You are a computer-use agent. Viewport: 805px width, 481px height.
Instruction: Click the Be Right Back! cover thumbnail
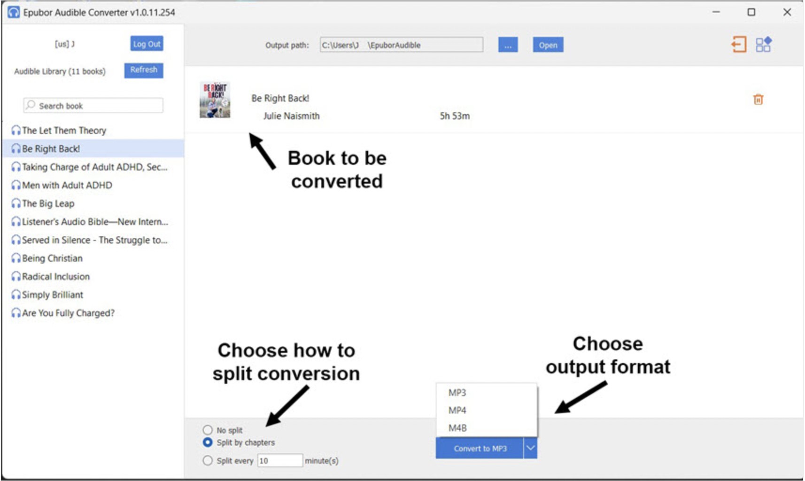coord(215,100)
